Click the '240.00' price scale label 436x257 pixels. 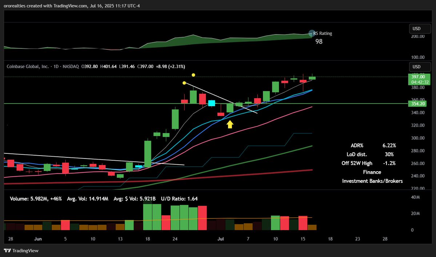tap(418, 176)
